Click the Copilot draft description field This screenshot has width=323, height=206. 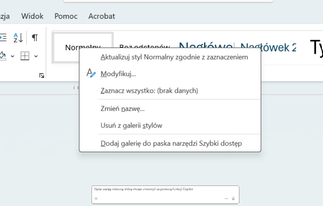[165, 195]
